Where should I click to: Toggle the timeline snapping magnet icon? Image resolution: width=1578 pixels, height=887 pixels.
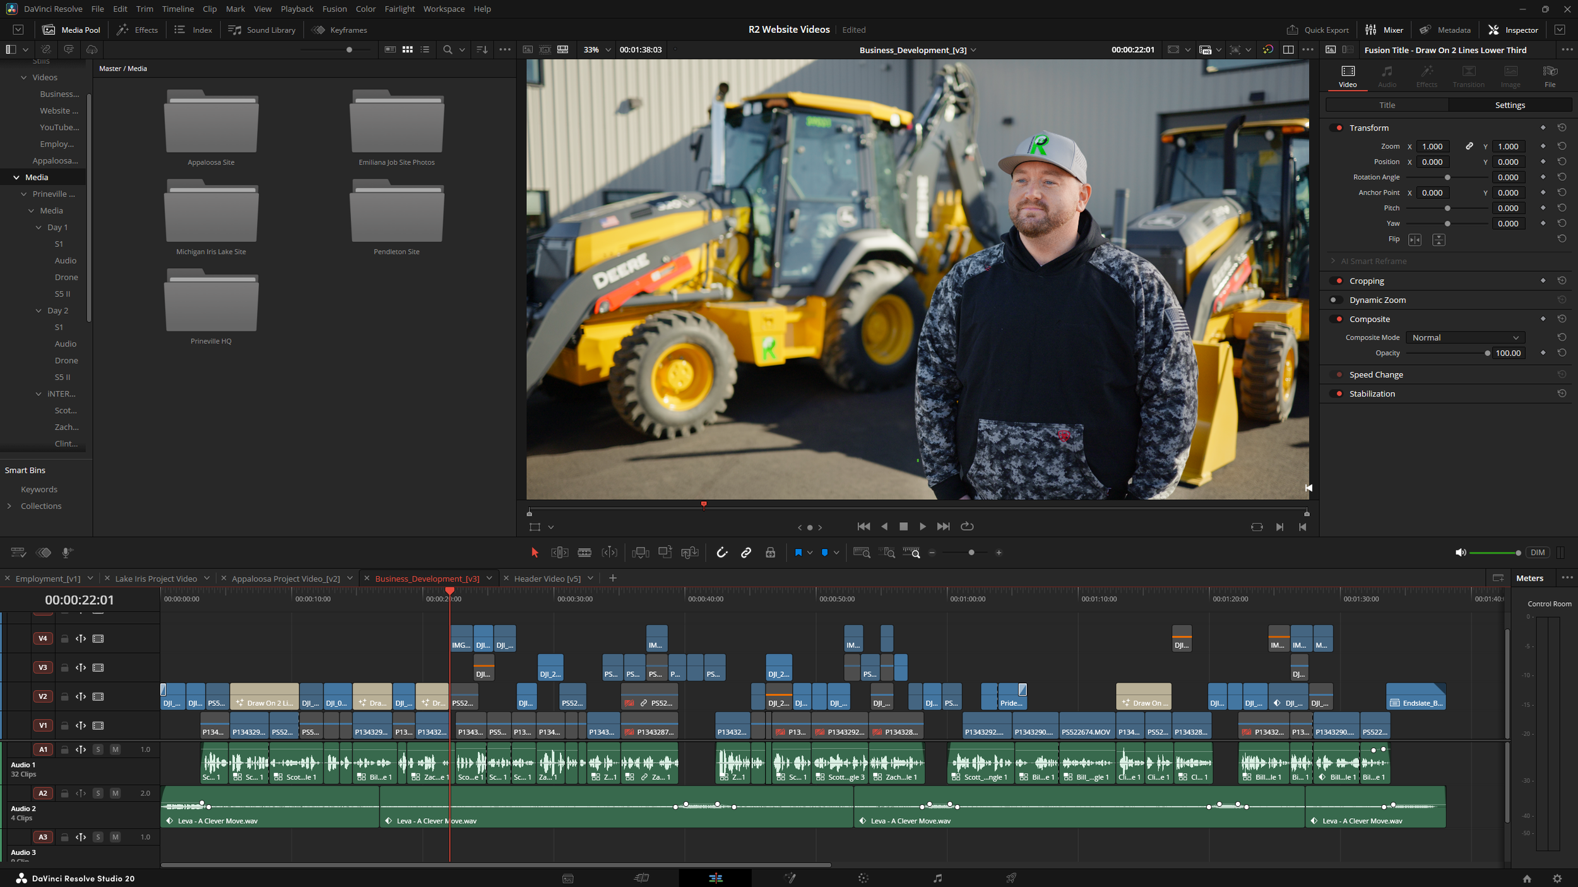tap(722, 552)
